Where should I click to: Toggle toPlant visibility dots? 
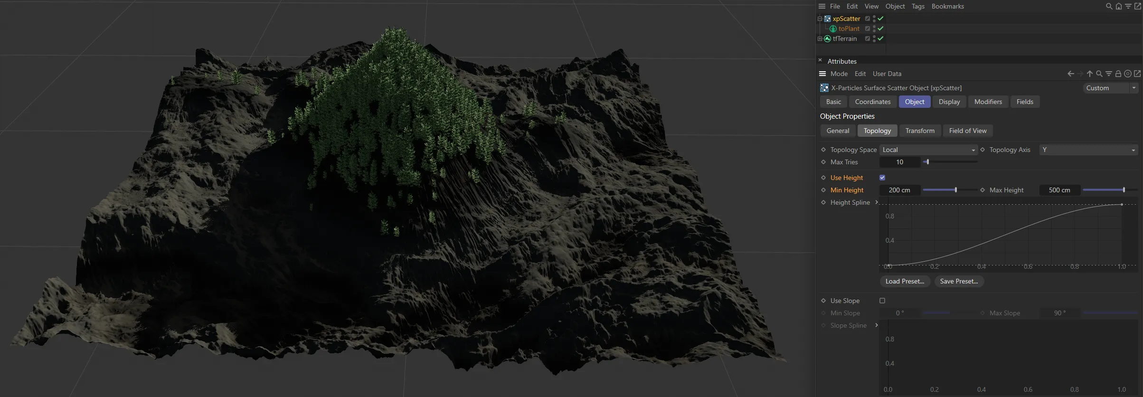pyautogui.click(x=874, y=28)
